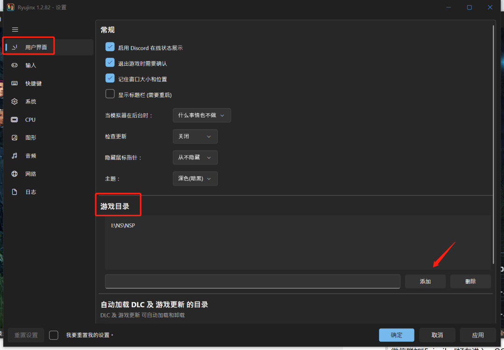Image resolution: width=504 pixels, height=350 pixels.
Task: Click the gear icon for 系统
Action: click(15, 102)
